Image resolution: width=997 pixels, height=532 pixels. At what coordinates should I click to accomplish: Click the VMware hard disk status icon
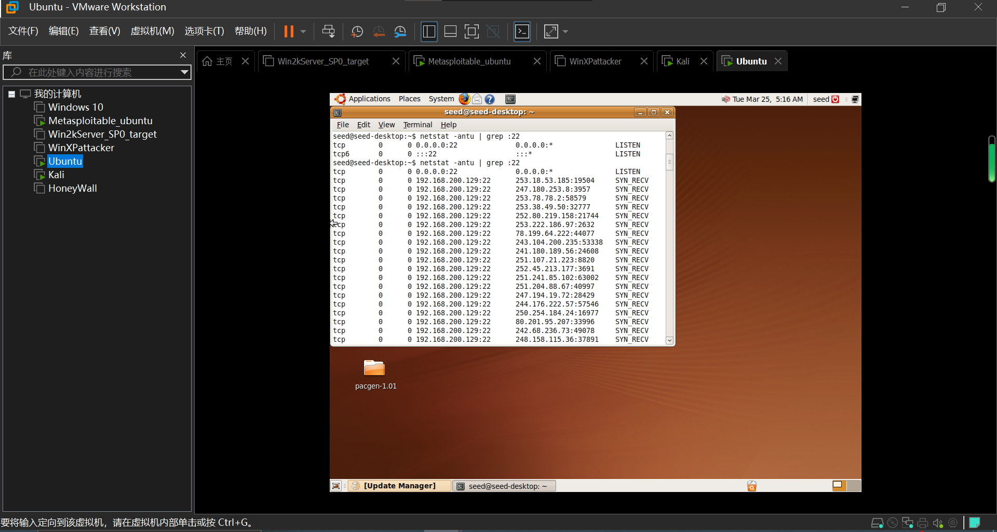click(x=877, y=523)
